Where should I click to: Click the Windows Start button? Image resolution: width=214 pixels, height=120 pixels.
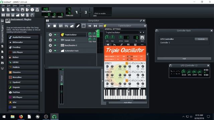[4, 117]
